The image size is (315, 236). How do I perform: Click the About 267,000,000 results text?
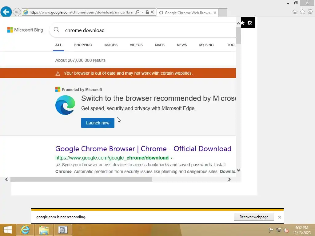(x=80, y=60)
